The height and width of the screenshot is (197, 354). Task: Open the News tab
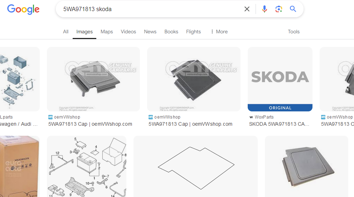click(x=150, y=32)
